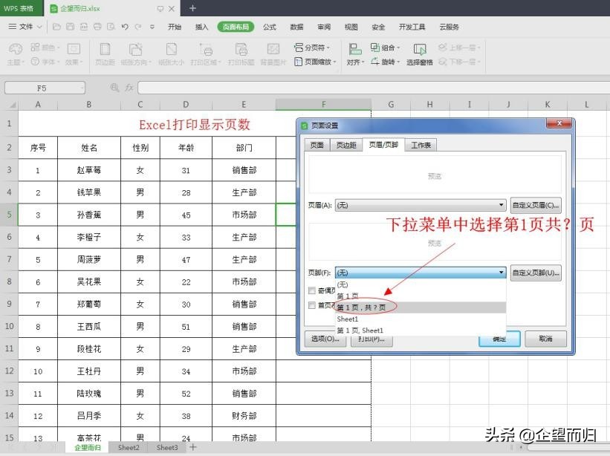
Task: Select the 页眉/页脚 tab in dialog
Action: [x=383, y=145]
